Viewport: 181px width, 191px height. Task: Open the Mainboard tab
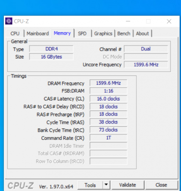38,33
